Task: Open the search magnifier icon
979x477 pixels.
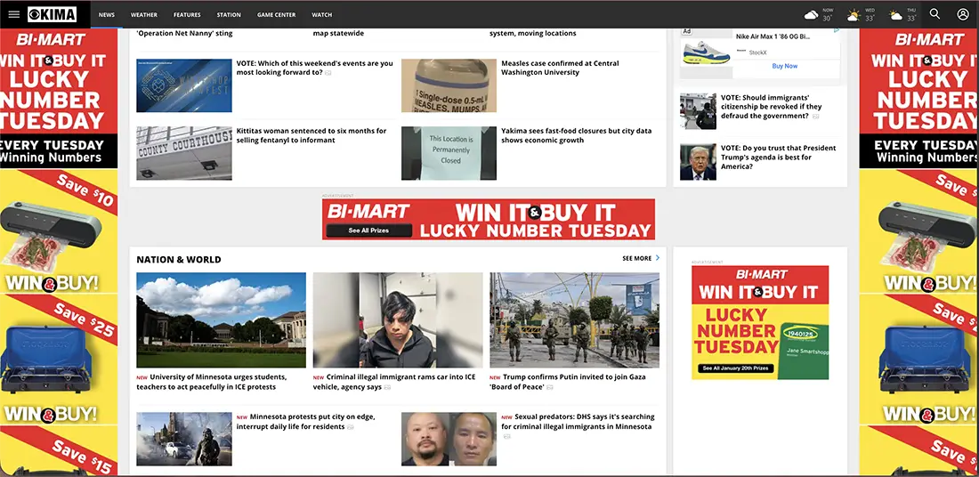Action: coord(934,13)
